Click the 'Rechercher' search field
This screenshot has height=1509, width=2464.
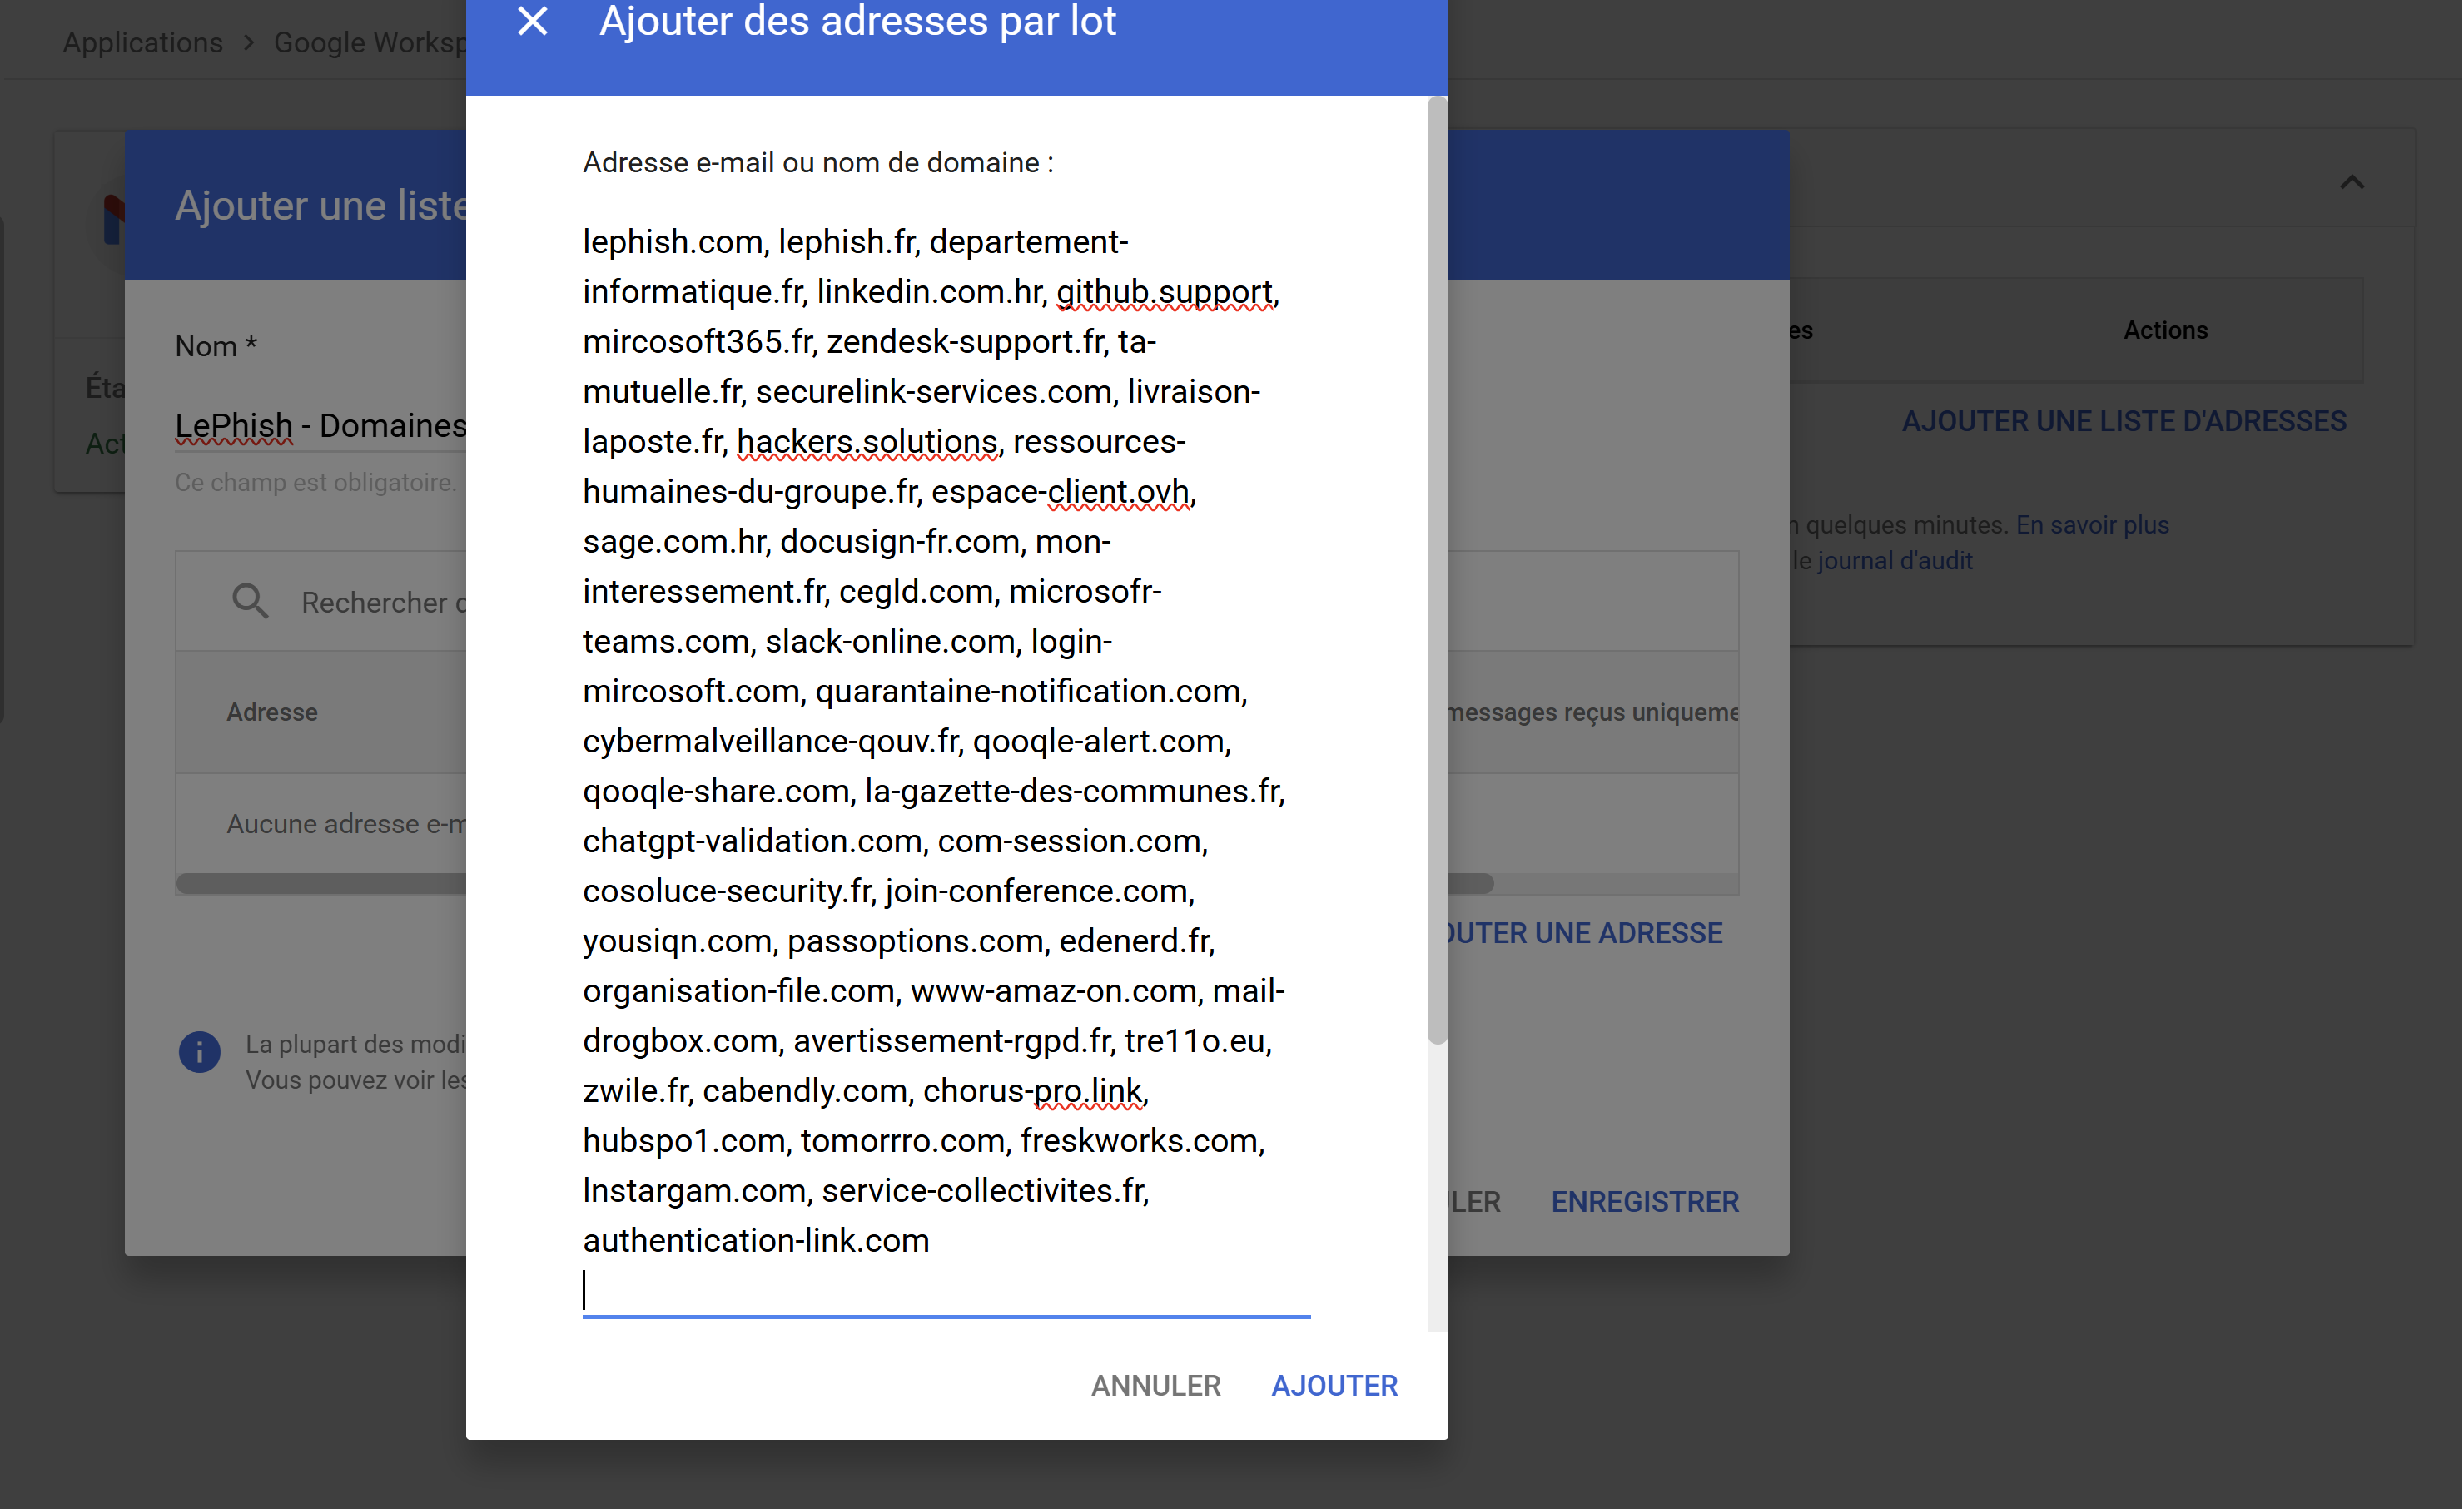click(383, 602)
